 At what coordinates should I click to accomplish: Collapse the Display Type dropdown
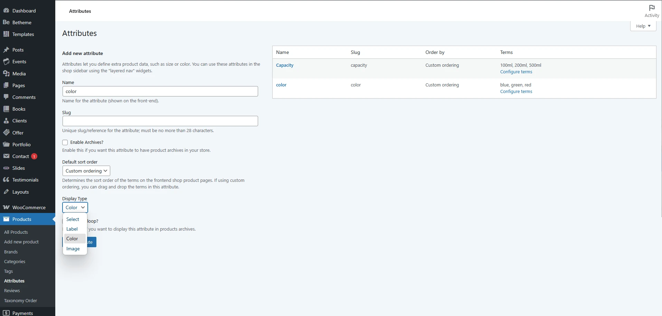tap(75, 207)
